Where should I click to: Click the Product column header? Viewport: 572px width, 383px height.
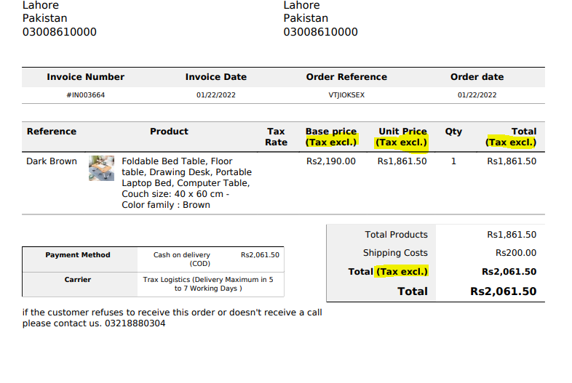pyautogui.click(x=169, y=132)
